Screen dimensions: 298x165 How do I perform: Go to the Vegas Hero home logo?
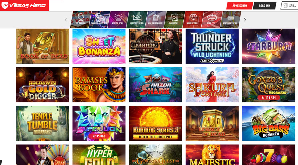pos(24,5)
